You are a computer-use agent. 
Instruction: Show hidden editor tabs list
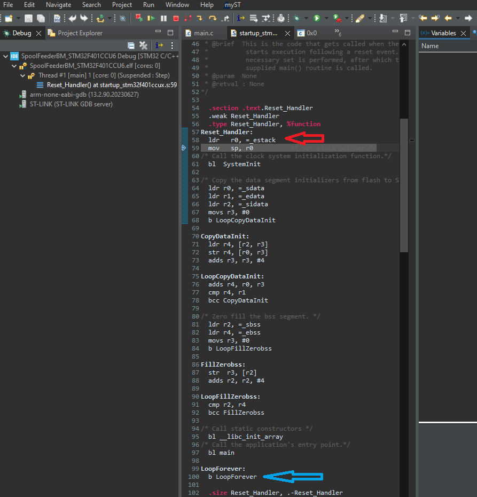[x=338, y=33]
